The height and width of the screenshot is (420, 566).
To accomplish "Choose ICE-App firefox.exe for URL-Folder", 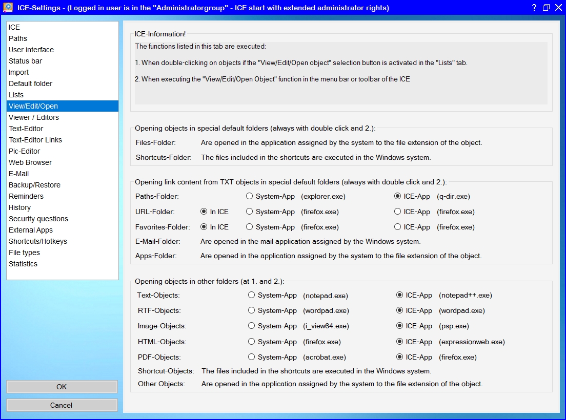I will click(x=398, y=212).
